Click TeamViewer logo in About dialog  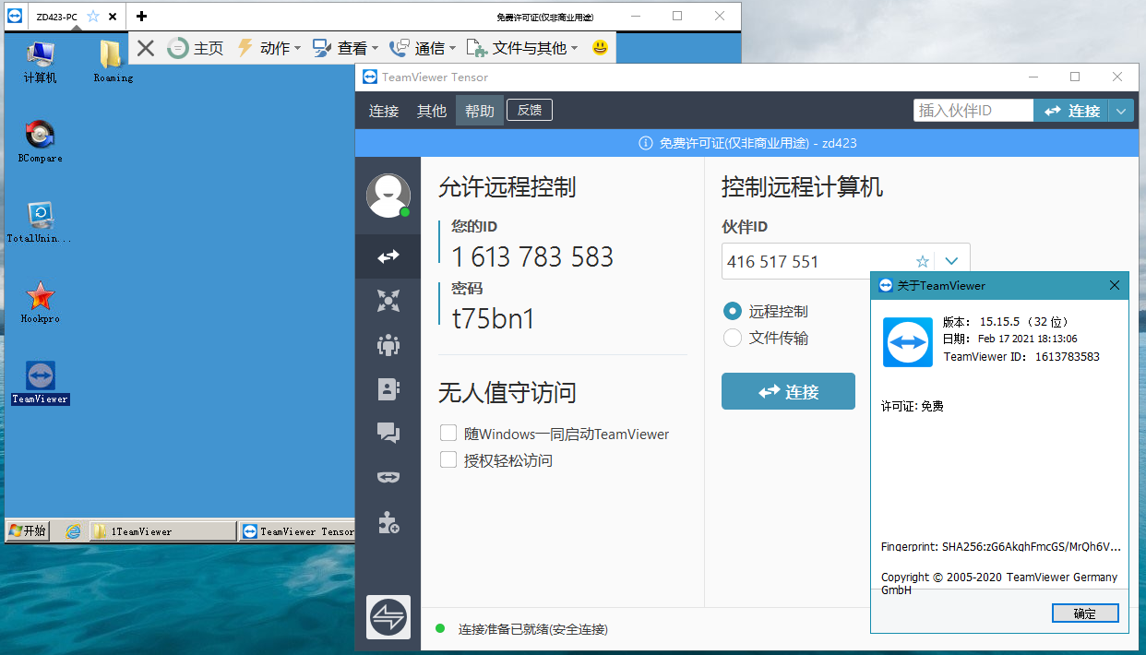[x=908, y=342]
